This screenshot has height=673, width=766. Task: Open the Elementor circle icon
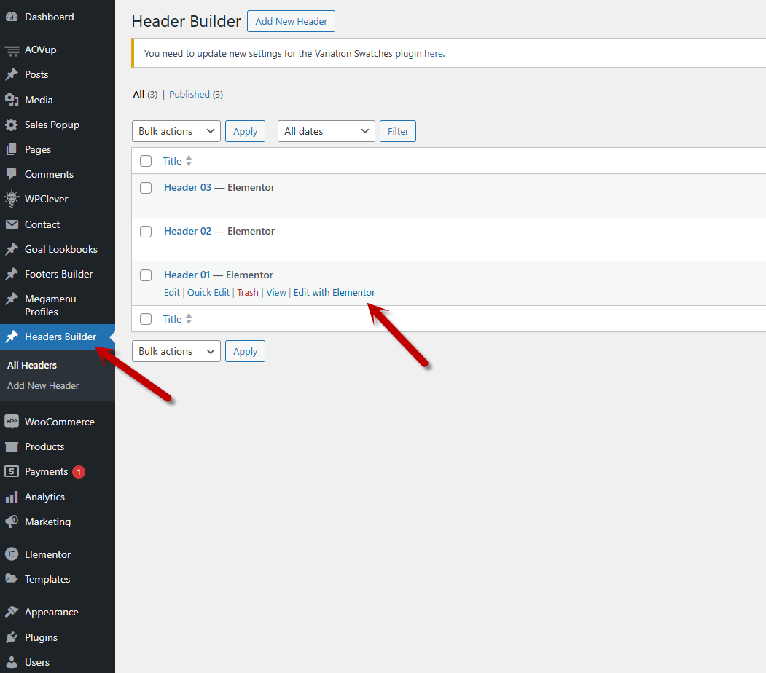pos(12,554)
